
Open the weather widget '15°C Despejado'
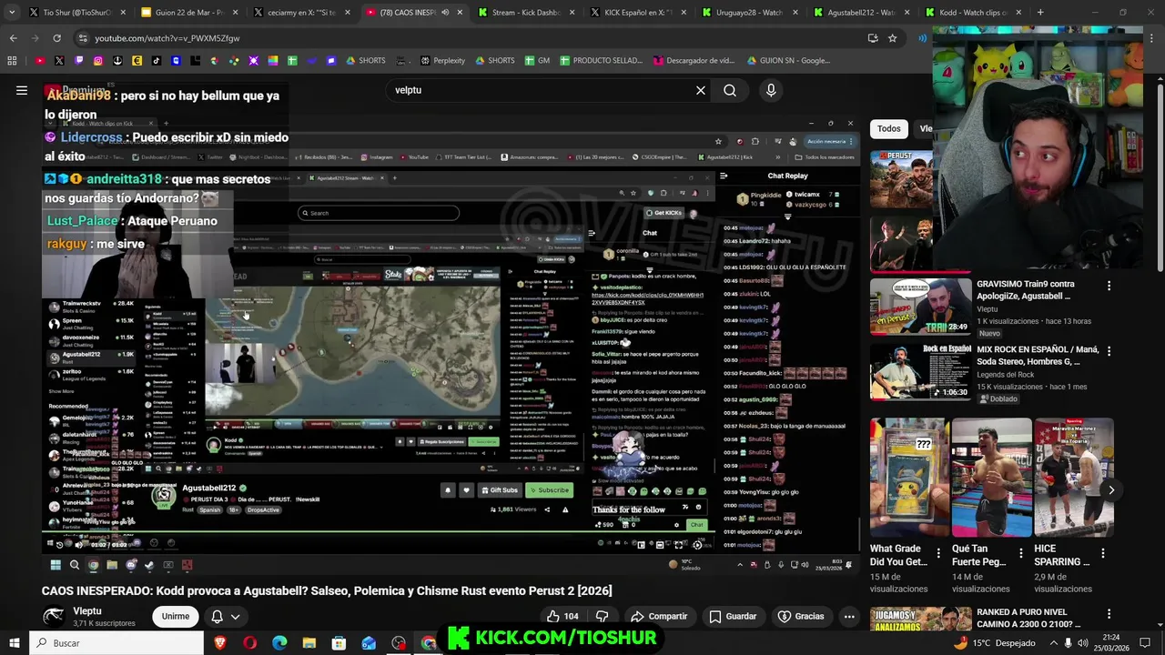pyautogui.click(x=994, y=642)
